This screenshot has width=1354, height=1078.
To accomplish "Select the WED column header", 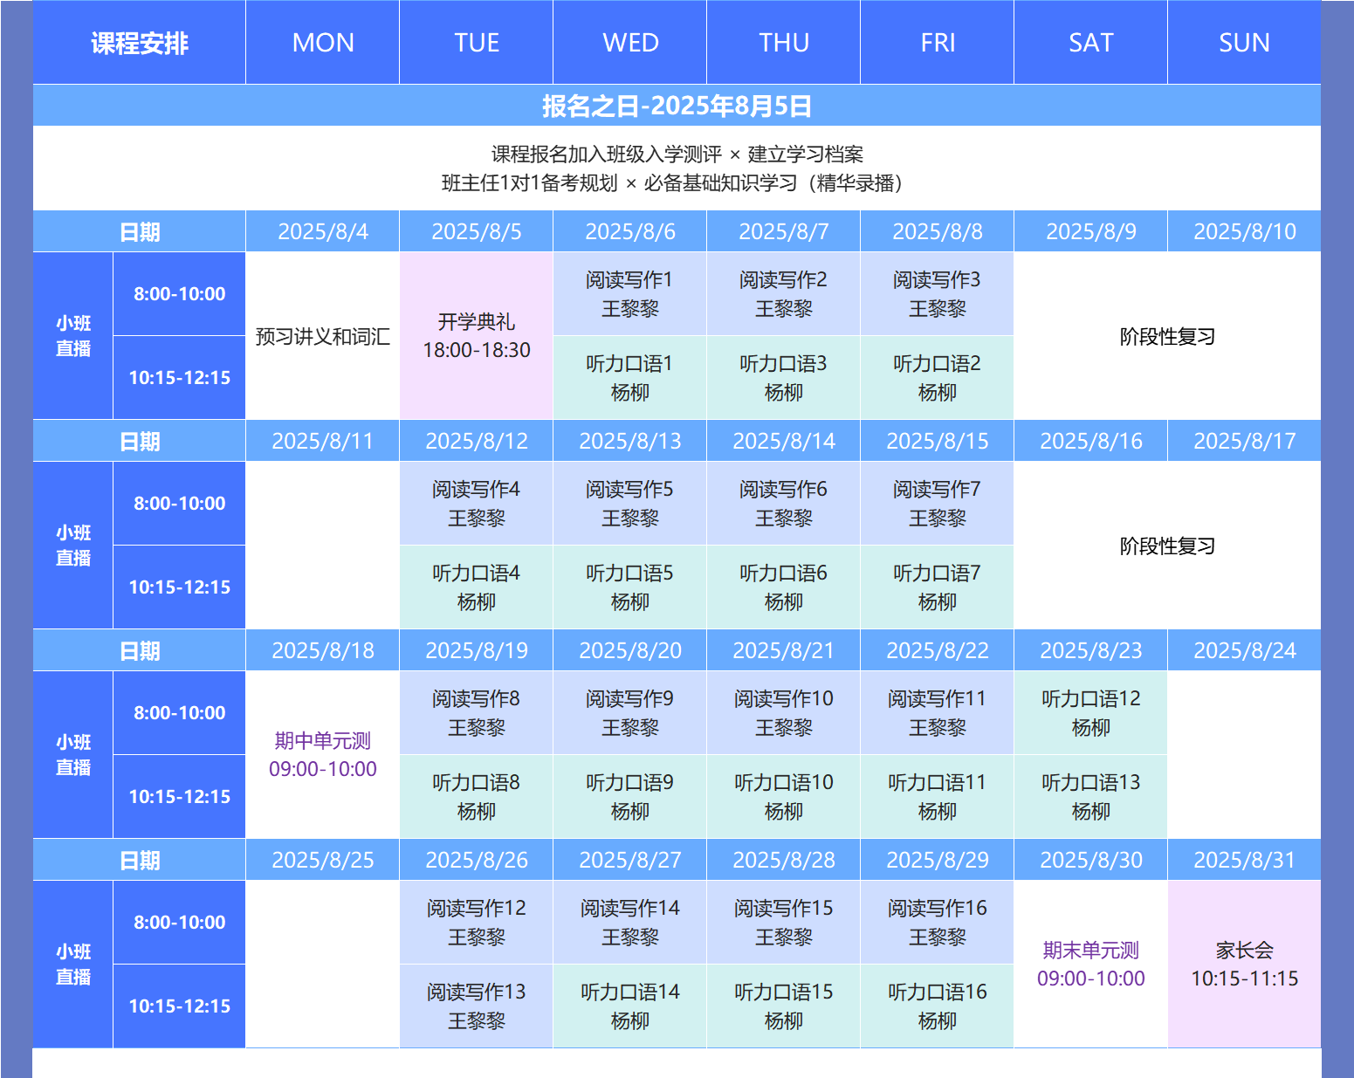I will (630, 43).
